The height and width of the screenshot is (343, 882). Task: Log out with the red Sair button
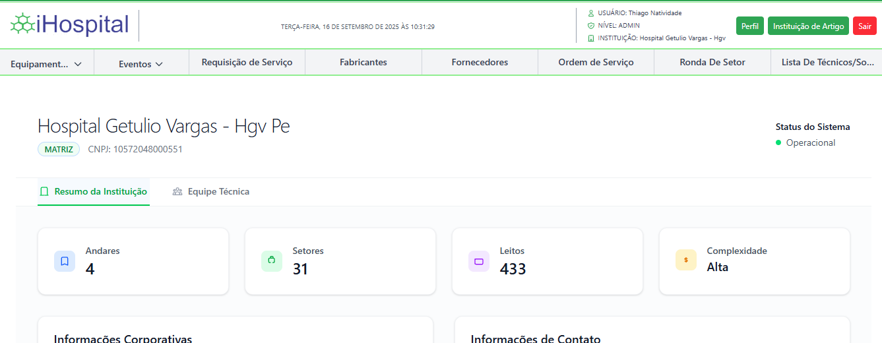pyautogui.click(x=864, y=26)
